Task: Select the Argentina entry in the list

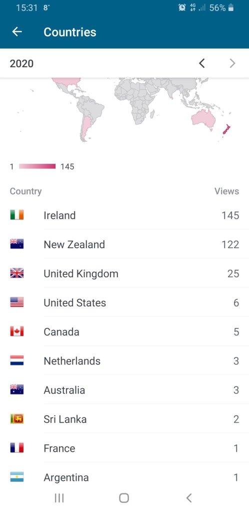Action: point(124,477)
